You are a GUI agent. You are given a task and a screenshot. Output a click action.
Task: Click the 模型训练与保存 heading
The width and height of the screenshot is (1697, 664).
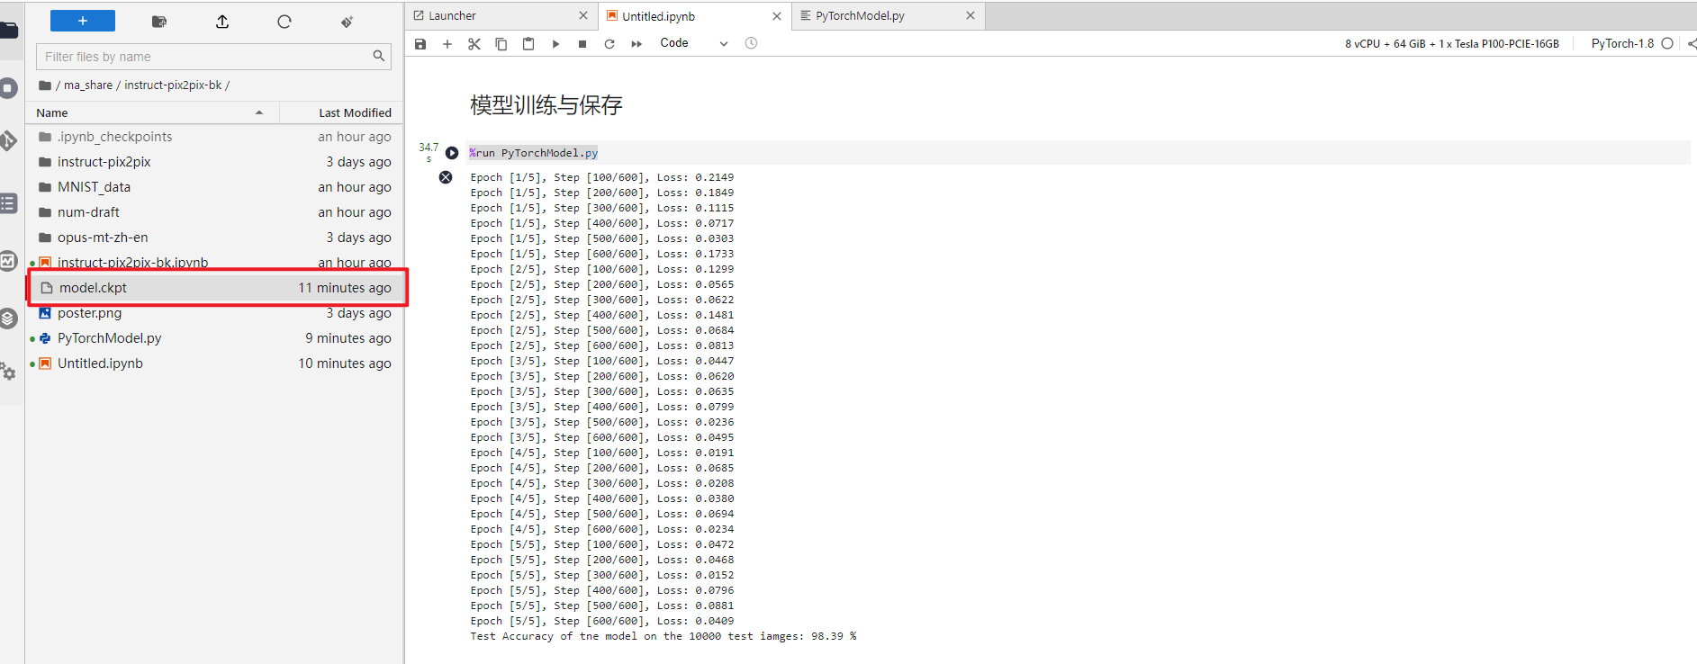[546, 105]
